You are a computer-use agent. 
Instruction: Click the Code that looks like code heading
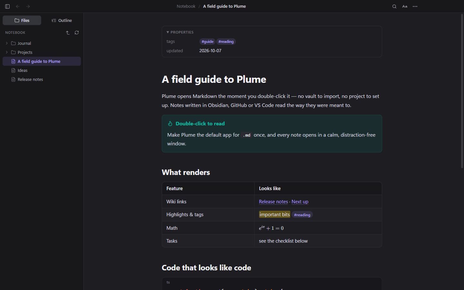[x=207, y=268]
